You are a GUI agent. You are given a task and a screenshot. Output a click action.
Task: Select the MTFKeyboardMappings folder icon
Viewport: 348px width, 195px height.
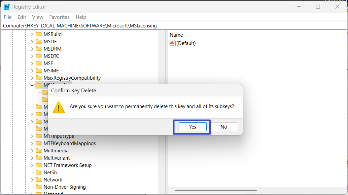[x=39, y=143]
